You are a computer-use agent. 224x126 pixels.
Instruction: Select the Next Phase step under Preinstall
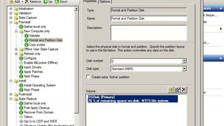(x=31, y=76)
